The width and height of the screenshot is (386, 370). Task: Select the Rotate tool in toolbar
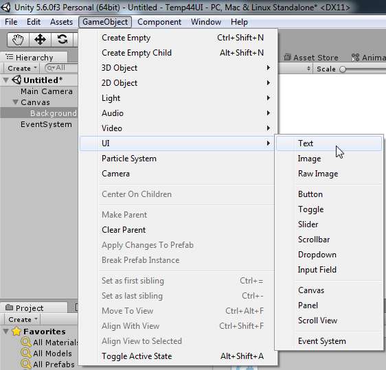[x=63, y=40]
